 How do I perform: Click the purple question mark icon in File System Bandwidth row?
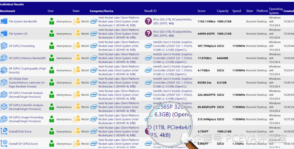click(148, 21)
